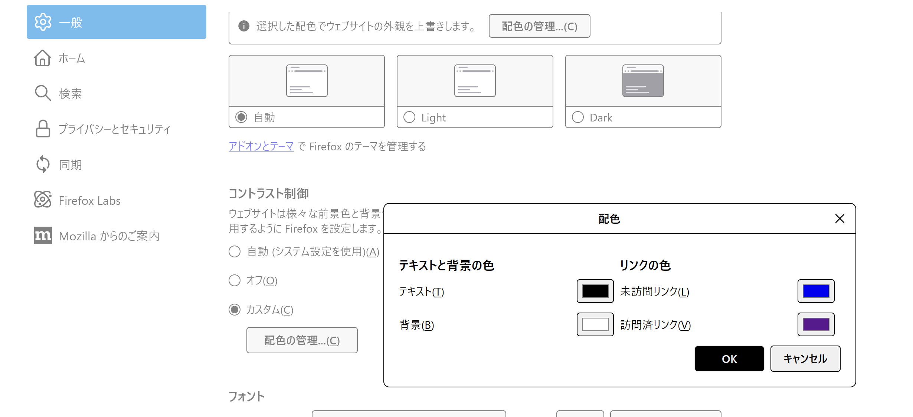Select the Search magnifier icon in the sidebar
Screen dimensions: 913x417
pyautogui.click(x=42, y=93)
